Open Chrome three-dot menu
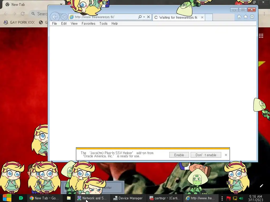 click(264, 14)
